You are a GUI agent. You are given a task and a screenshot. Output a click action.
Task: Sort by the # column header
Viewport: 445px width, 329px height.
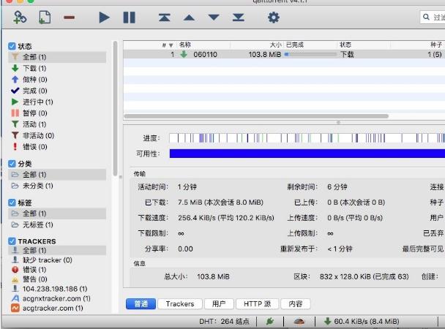150,45
